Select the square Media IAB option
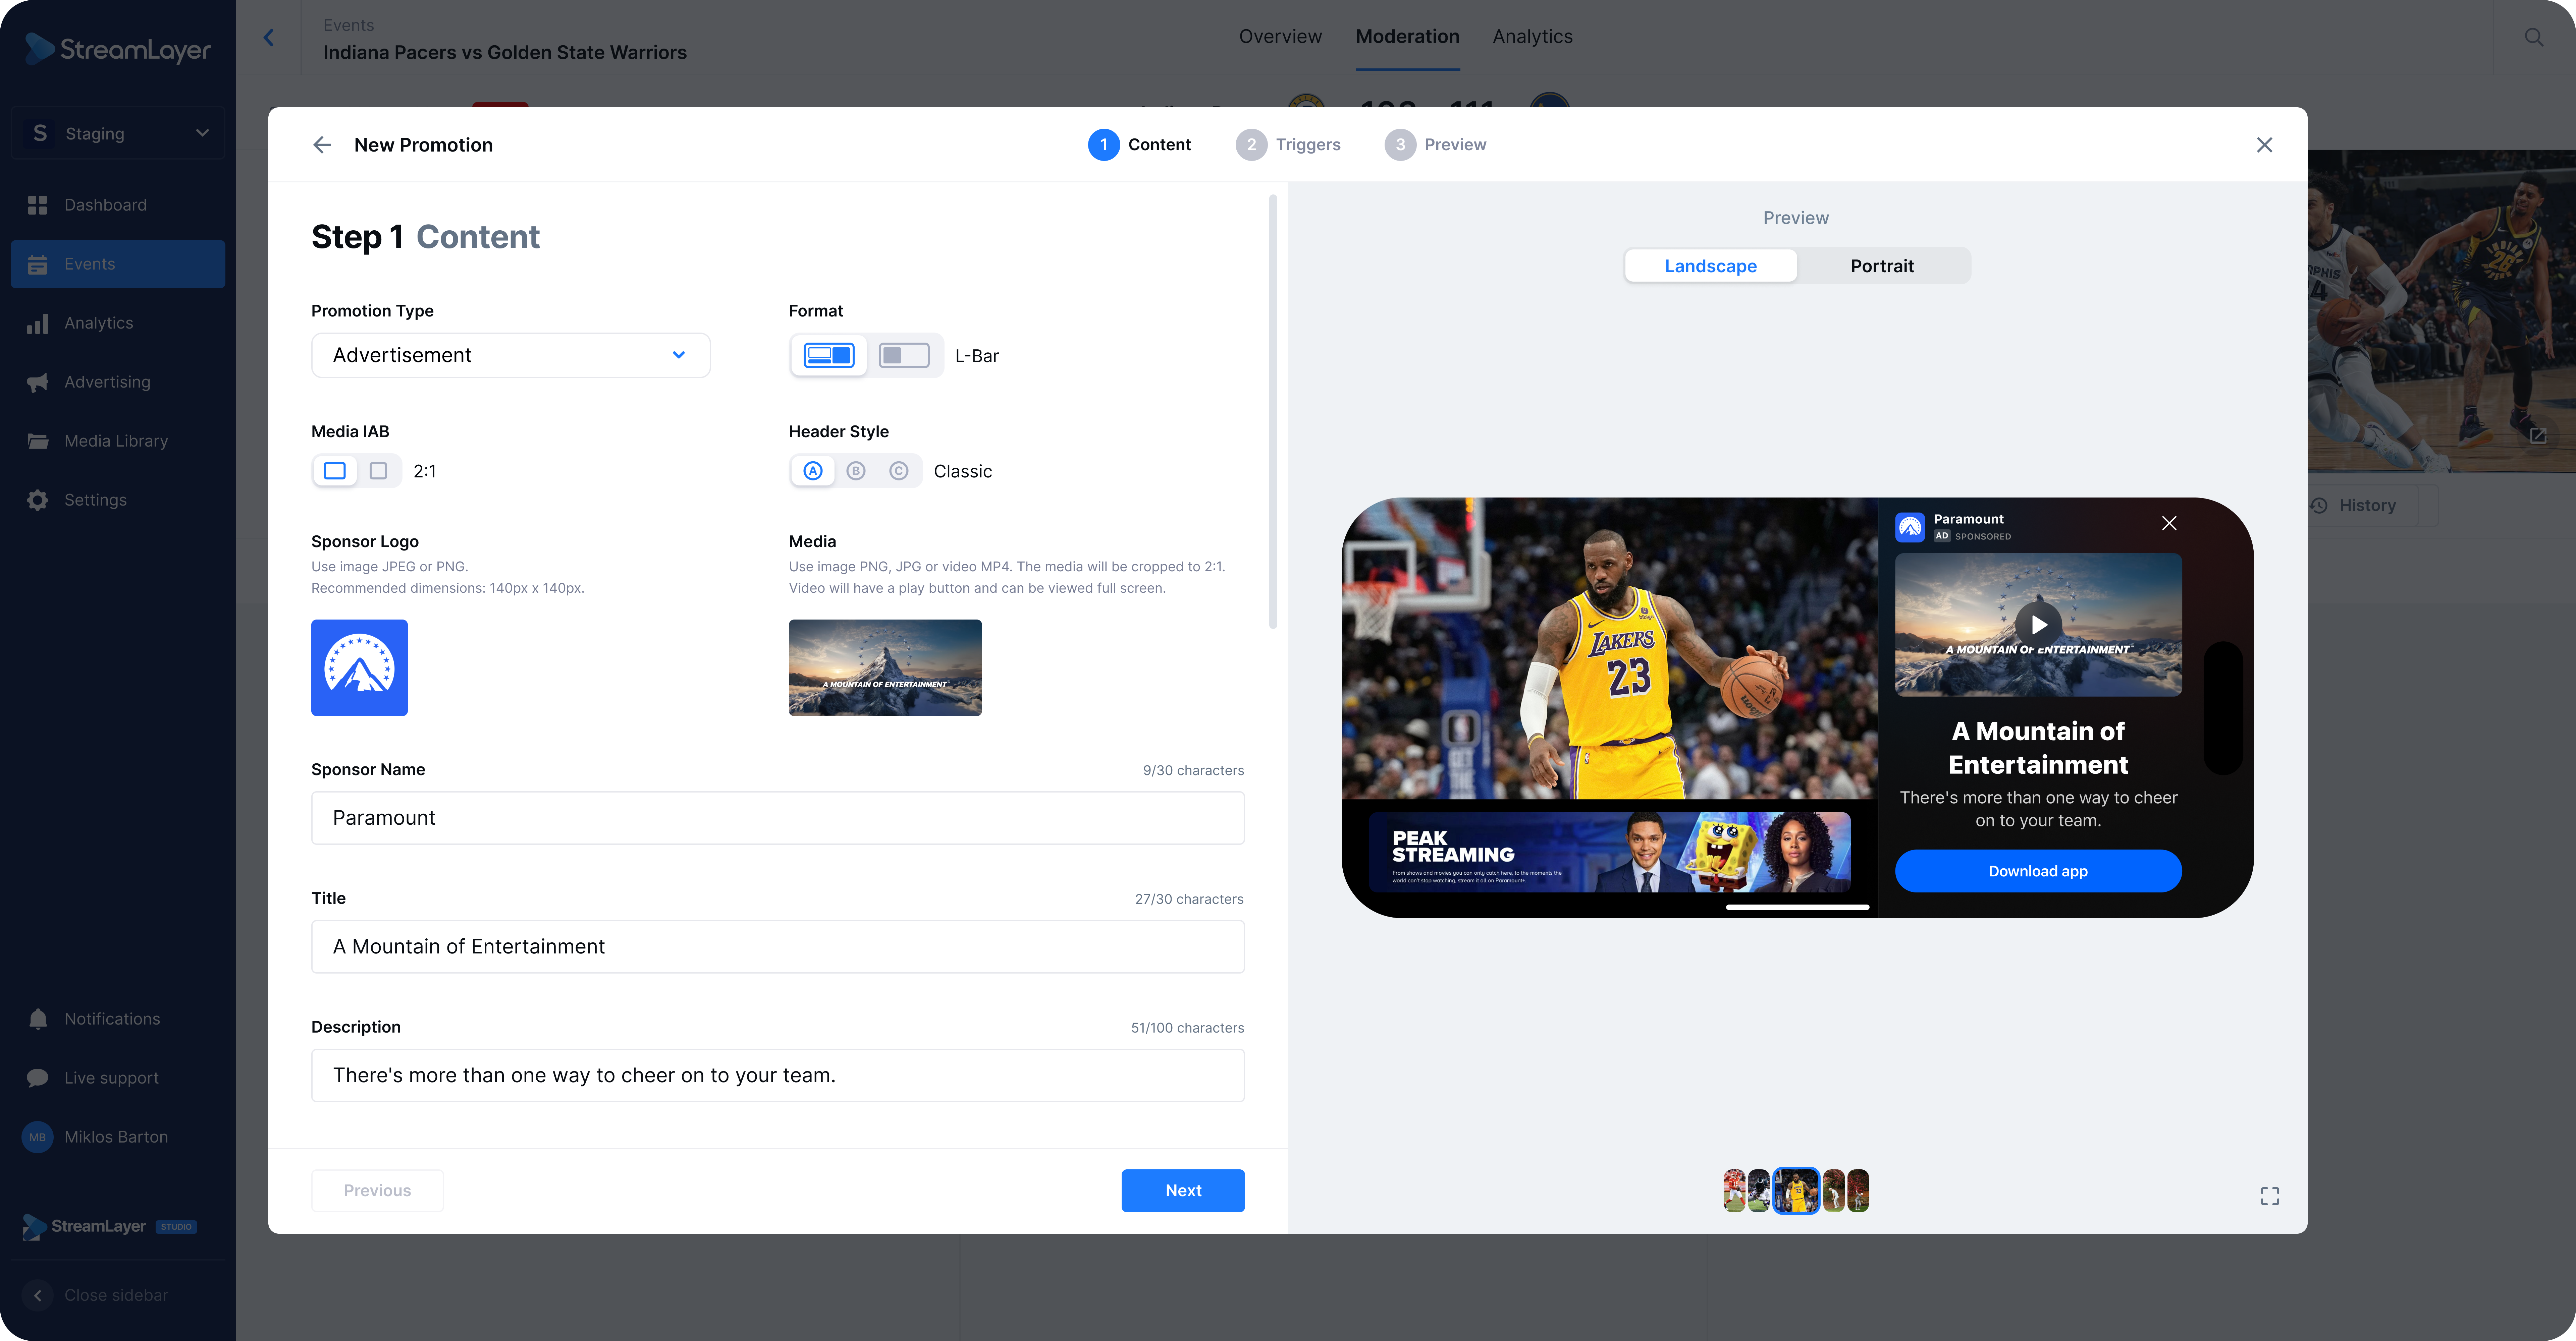This screenshot has height=1341, width=2576. [378, 471]
